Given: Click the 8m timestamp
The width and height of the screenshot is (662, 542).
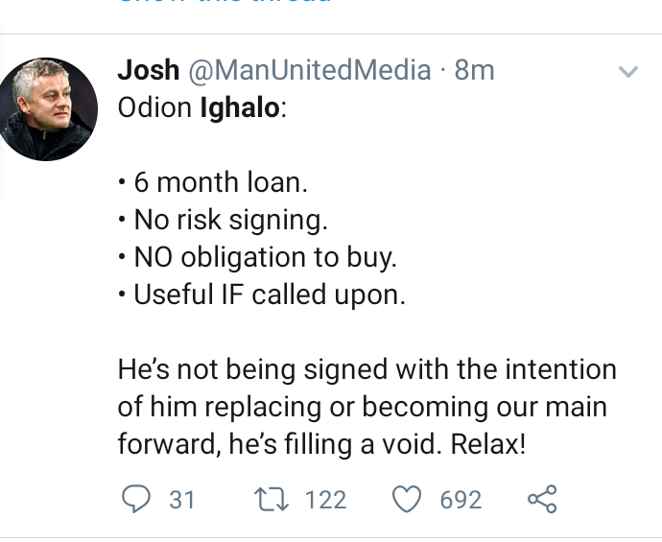Looking at the screenshot, I should (474, 70).
